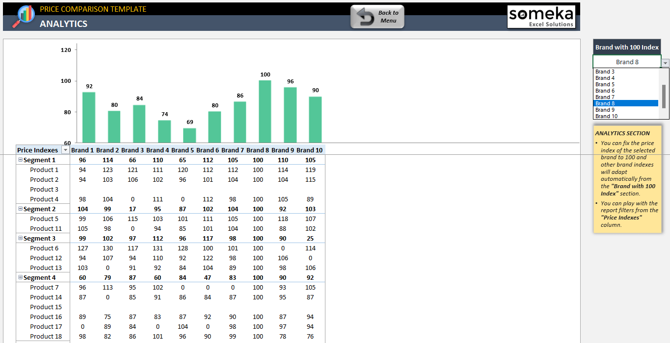Click the Segment 2 row label
Screen dimensions: 670x343
coord(40,209)
